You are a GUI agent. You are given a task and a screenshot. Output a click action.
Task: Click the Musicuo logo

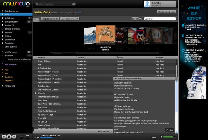click(16, 4)
